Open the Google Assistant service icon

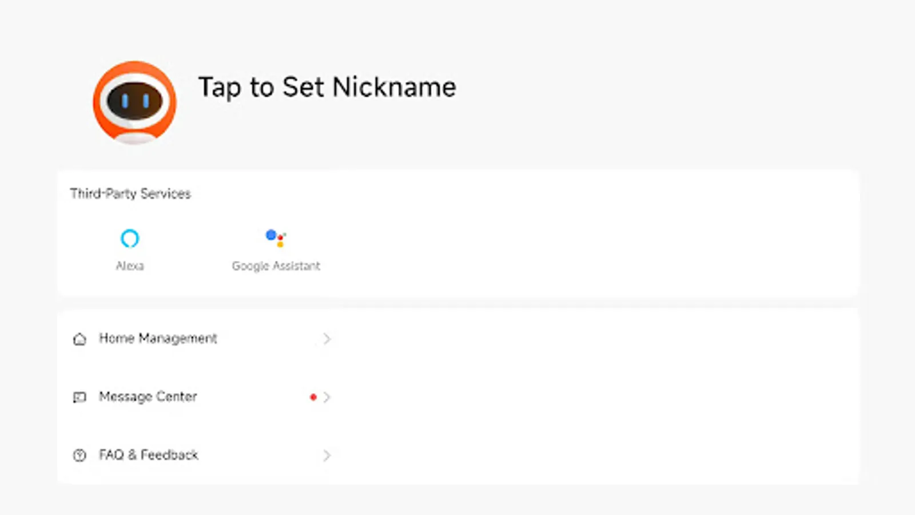coord(275,238)
